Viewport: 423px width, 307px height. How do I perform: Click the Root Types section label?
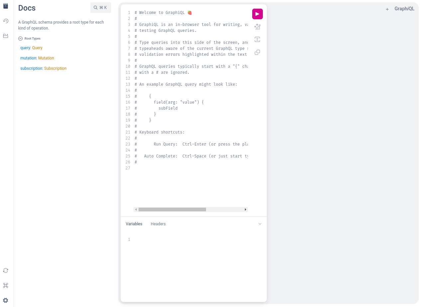pyautogui.click(x=33, y=39)
